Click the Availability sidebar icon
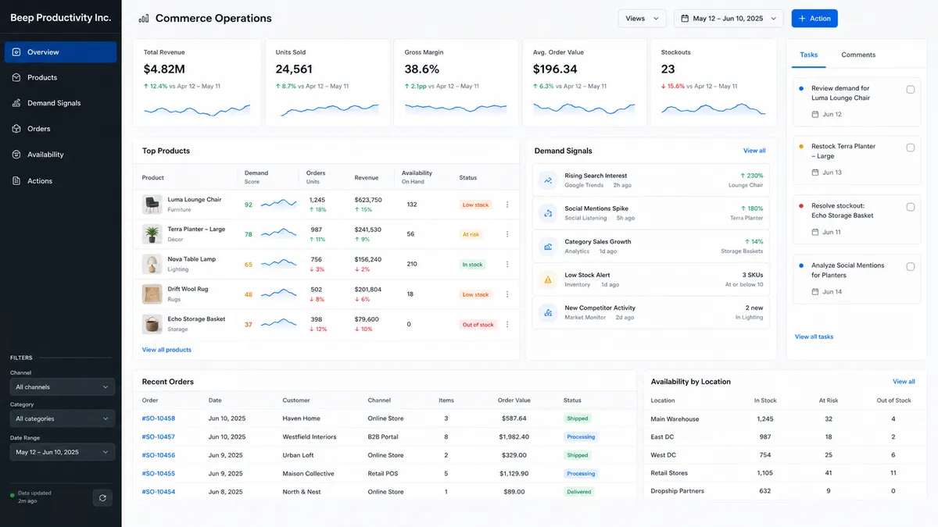 pyautogui.click(x=16, y=155)
